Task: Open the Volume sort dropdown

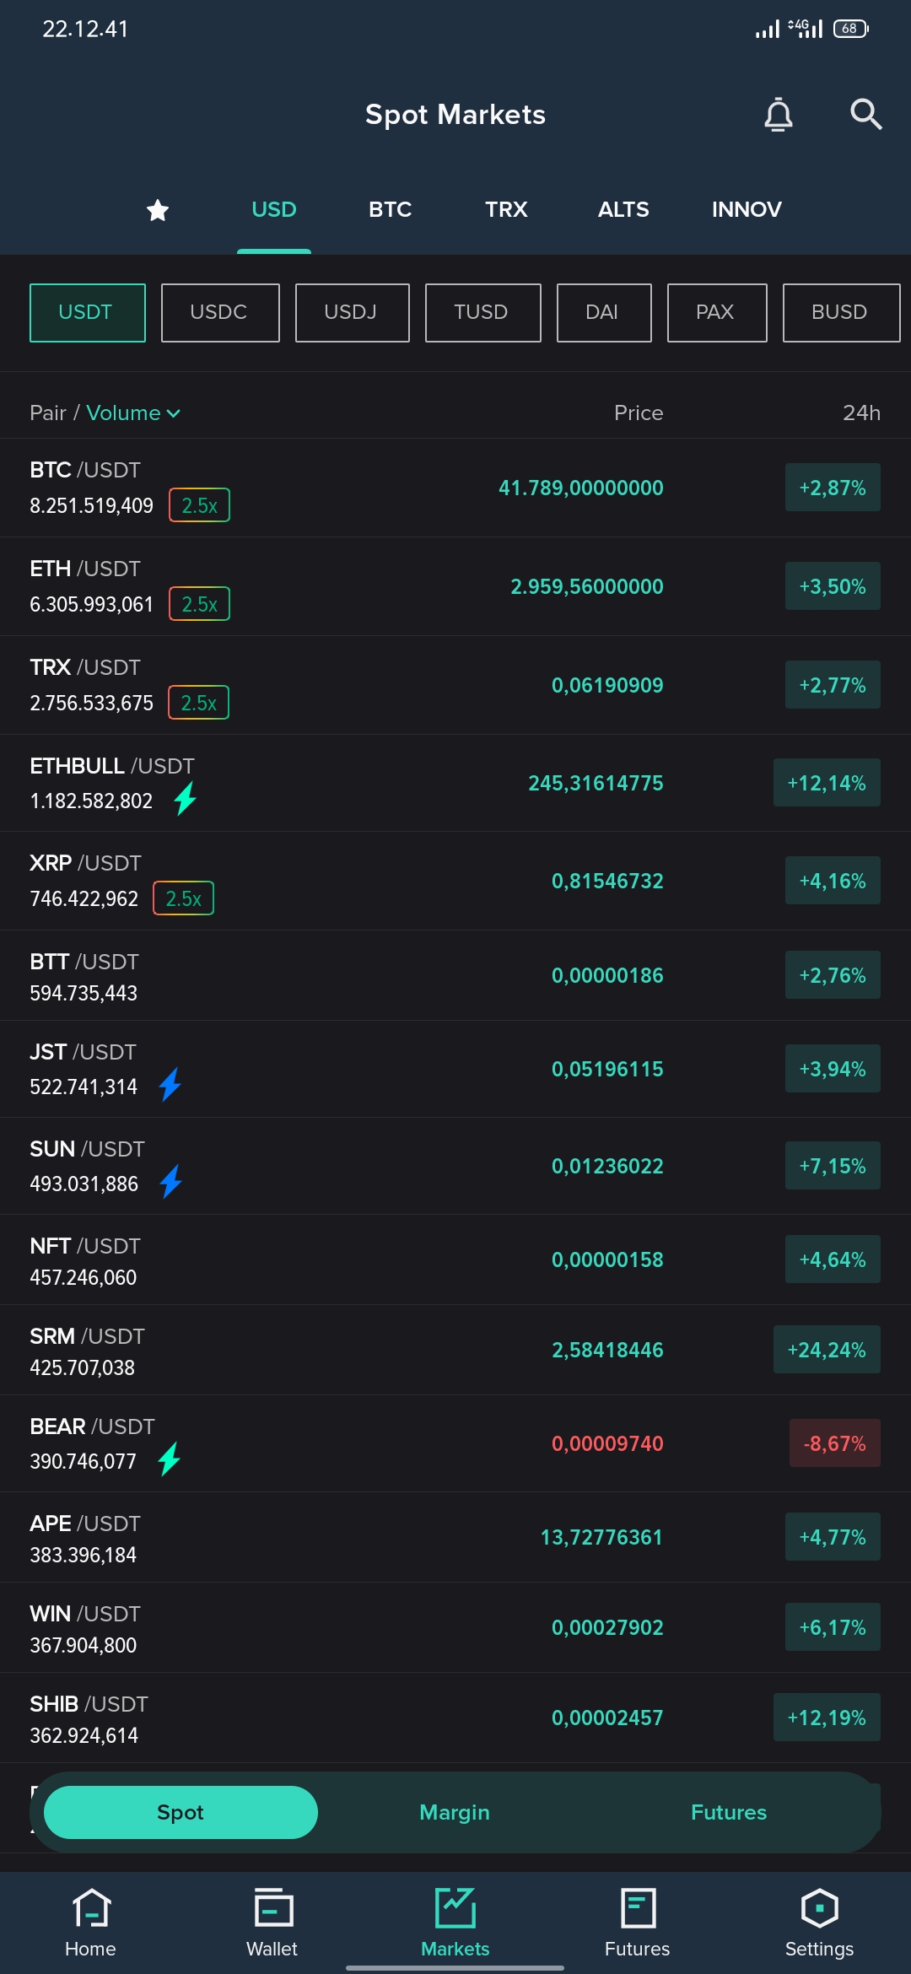Action: (133, 413)
